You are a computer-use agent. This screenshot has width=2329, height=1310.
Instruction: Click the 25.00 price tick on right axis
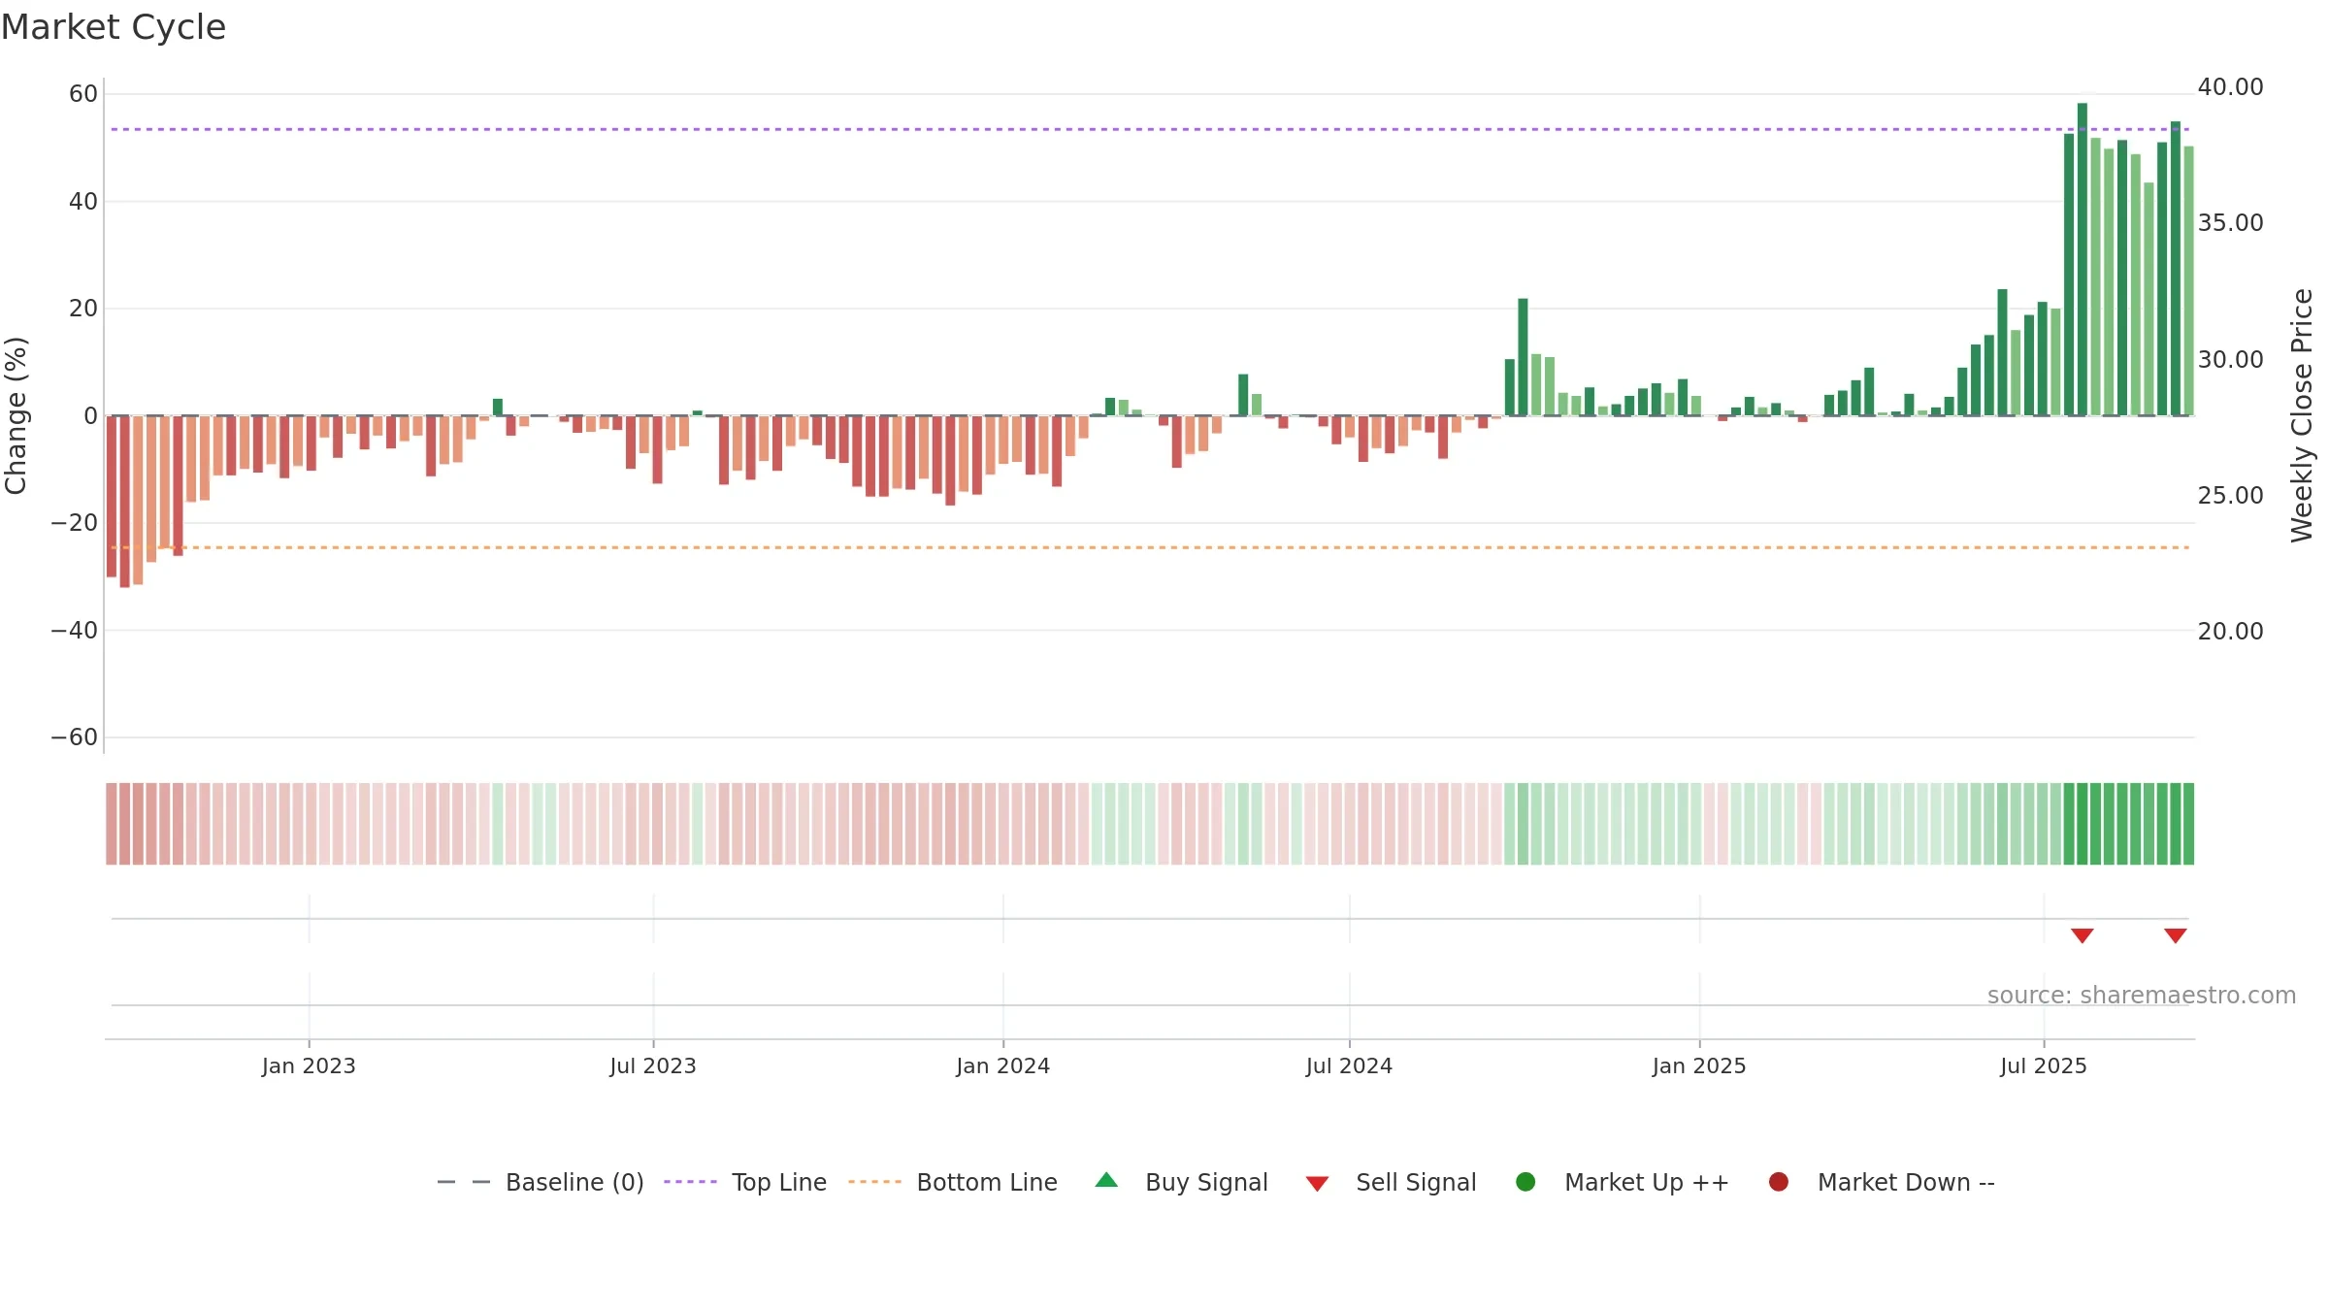[x=2230, y=495]
